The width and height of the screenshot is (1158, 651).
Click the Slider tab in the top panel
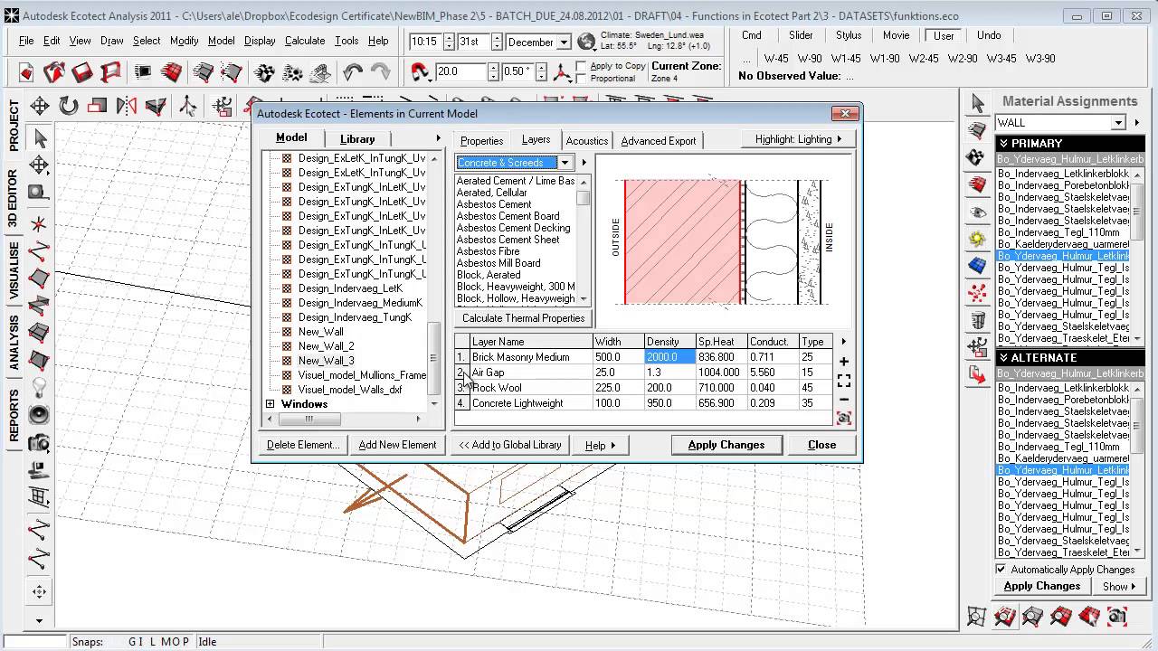click(x=801, y=35)
